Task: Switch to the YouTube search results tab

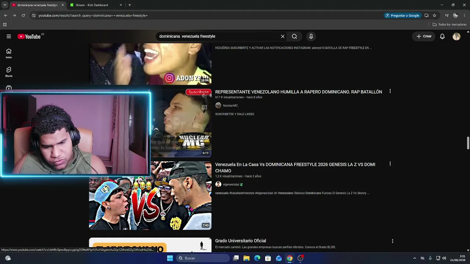Action: [37, 5]
